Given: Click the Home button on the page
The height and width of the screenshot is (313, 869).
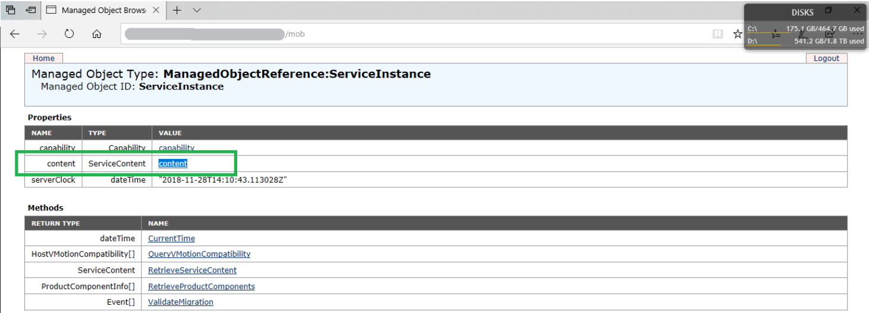Looking at the screenshot, I should [43, 58].
